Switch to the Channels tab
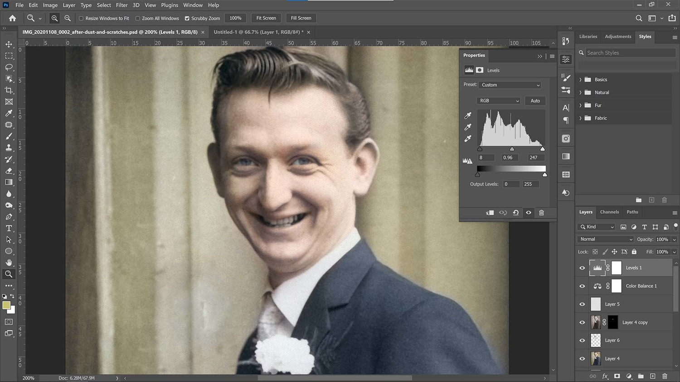 [609, 212]
